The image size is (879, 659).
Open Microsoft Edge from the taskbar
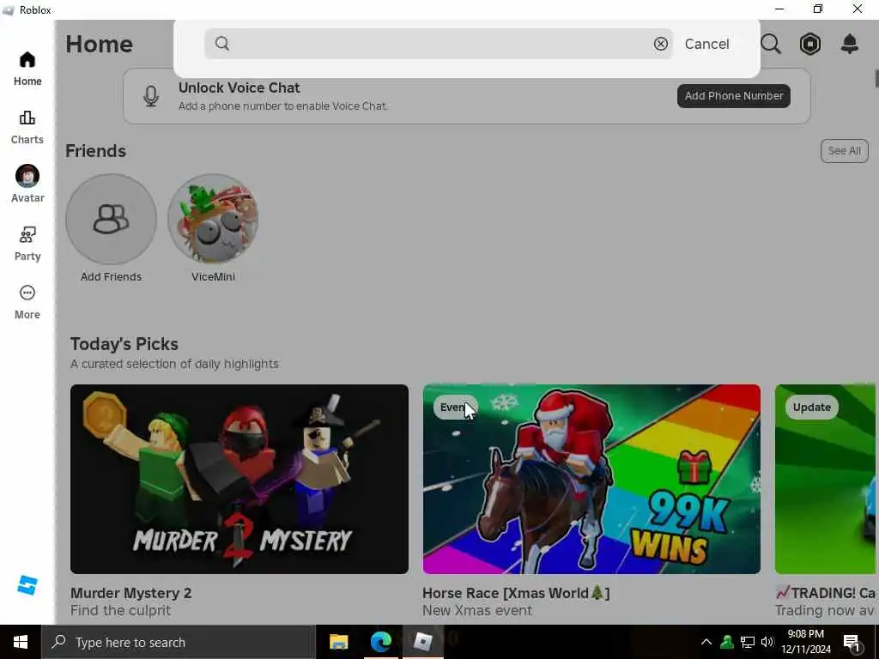(380, 642)
